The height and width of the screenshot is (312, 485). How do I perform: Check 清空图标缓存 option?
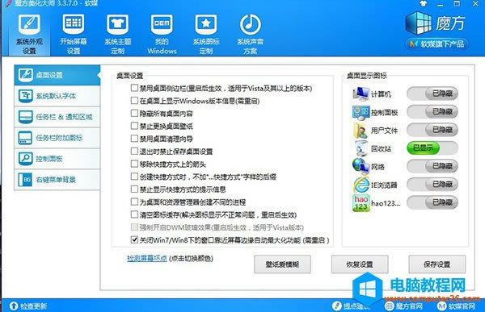point(134,214)
